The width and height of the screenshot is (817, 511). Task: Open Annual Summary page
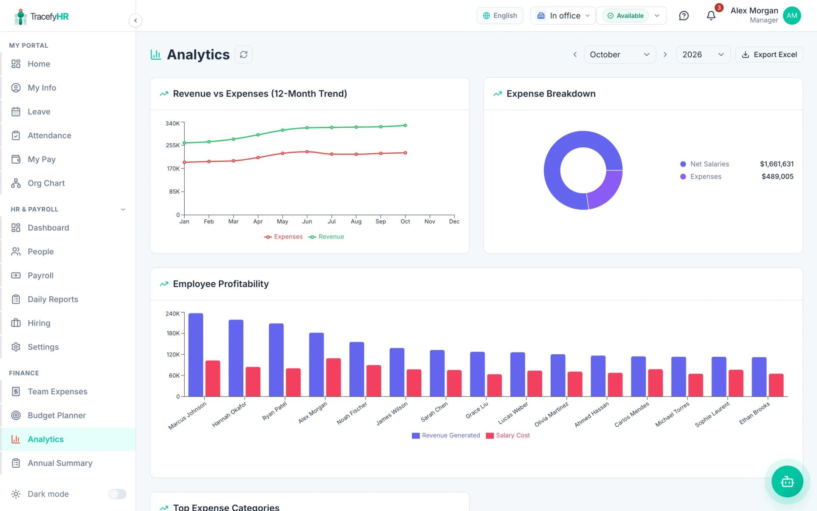68,463
